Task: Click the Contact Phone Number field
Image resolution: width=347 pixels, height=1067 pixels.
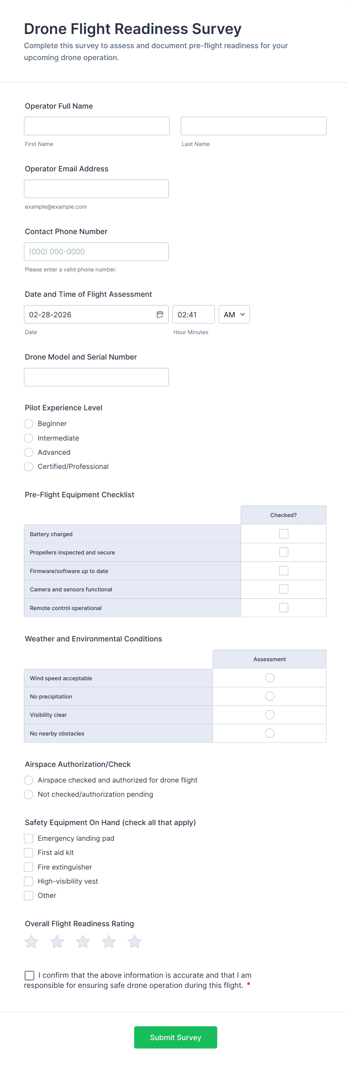Action: click(96, 251)
